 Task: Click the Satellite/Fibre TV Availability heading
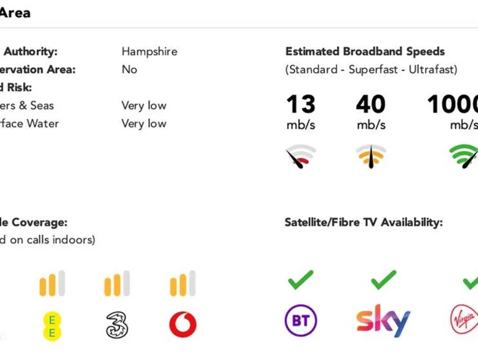pos(363,222)
